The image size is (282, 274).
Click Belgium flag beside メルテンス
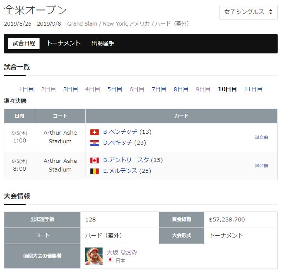click(94, 171)
